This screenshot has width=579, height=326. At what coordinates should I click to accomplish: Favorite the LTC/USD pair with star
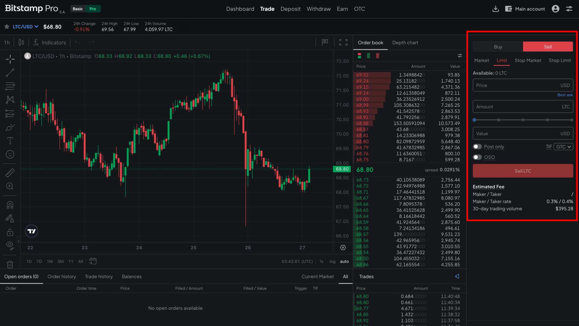pyautogui.click(x=7, y=27)
